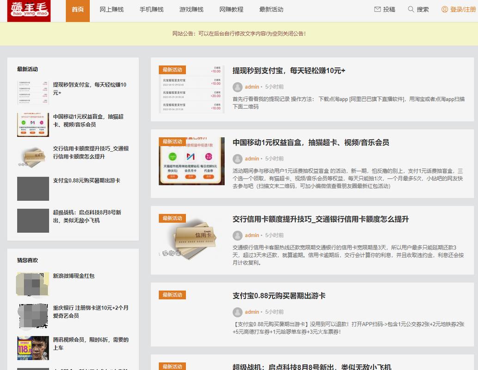Click excerpt starting 活动期间参与移动用户
This screenshot has height=370, width=478.
point(348,179)
